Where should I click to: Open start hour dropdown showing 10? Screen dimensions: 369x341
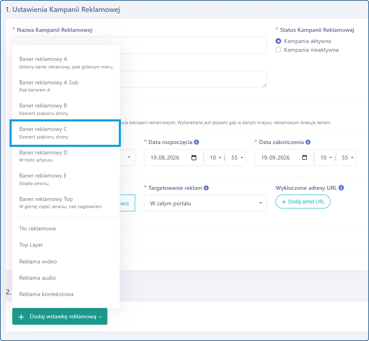(214, 158)
